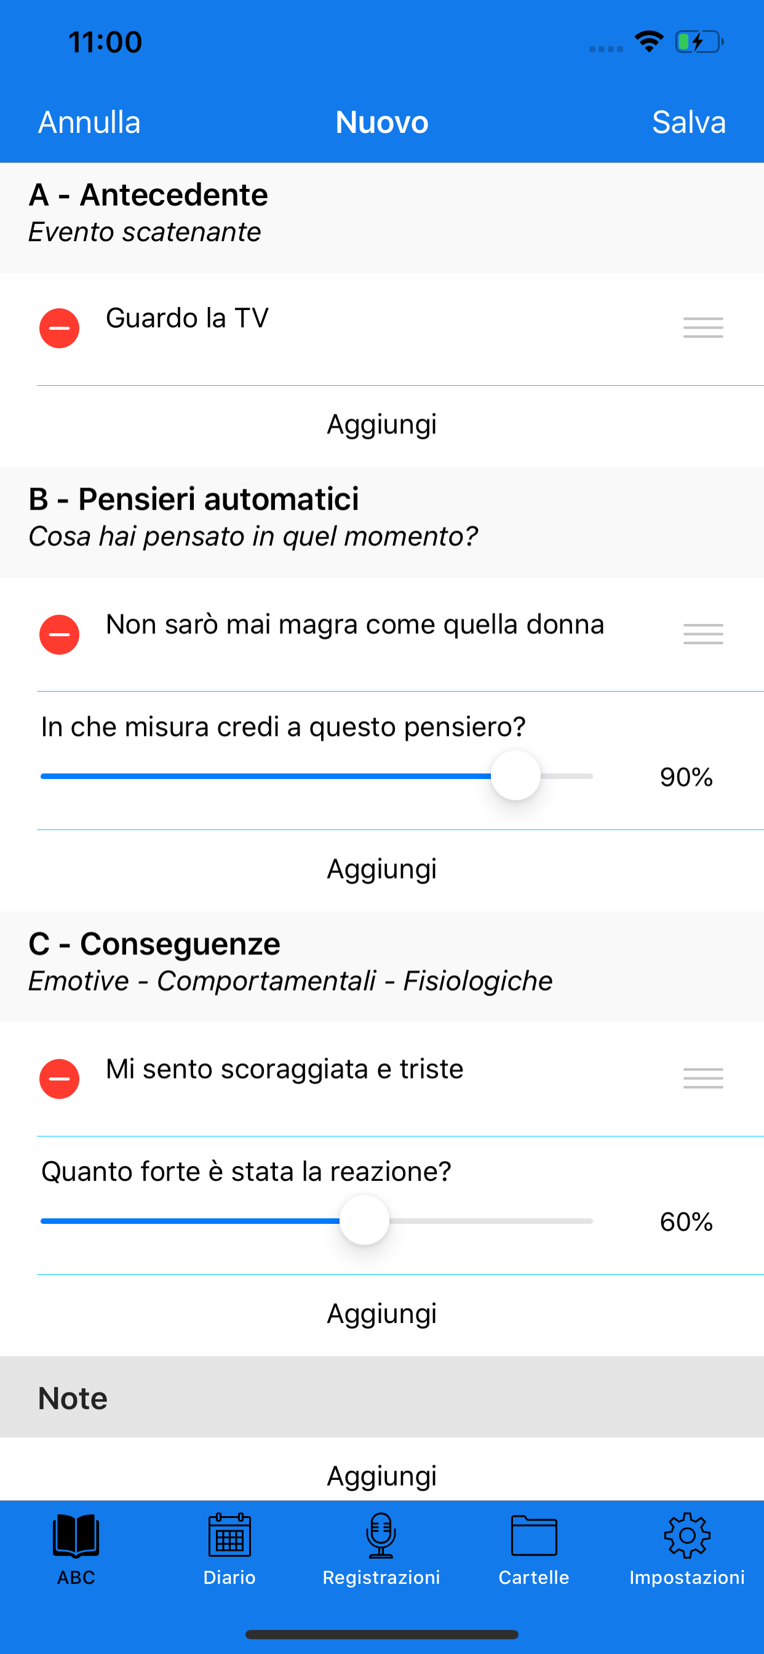
Task: Click reorder handle beside 'Guardo la TV'
Action: [x=702, y=328]
